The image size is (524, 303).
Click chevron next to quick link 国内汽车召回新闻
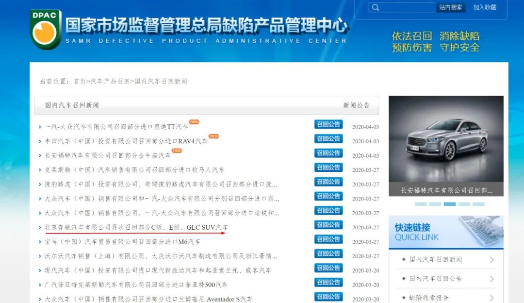[x=491, y=260]
